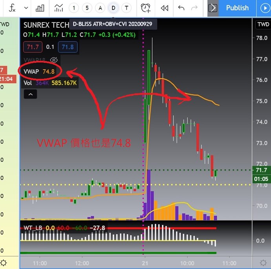The image size is (271, 269).
Task: Click the 78.0 price axis label
Action: (262, 38)
